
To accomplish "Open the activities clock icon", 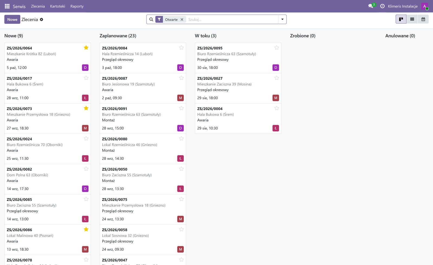I will click(x=382, y=6).
